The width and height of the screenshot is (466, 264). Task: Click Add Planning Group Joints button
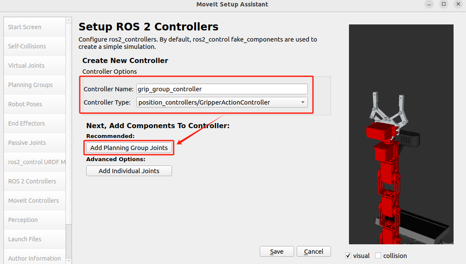click(x=129, y=148)
